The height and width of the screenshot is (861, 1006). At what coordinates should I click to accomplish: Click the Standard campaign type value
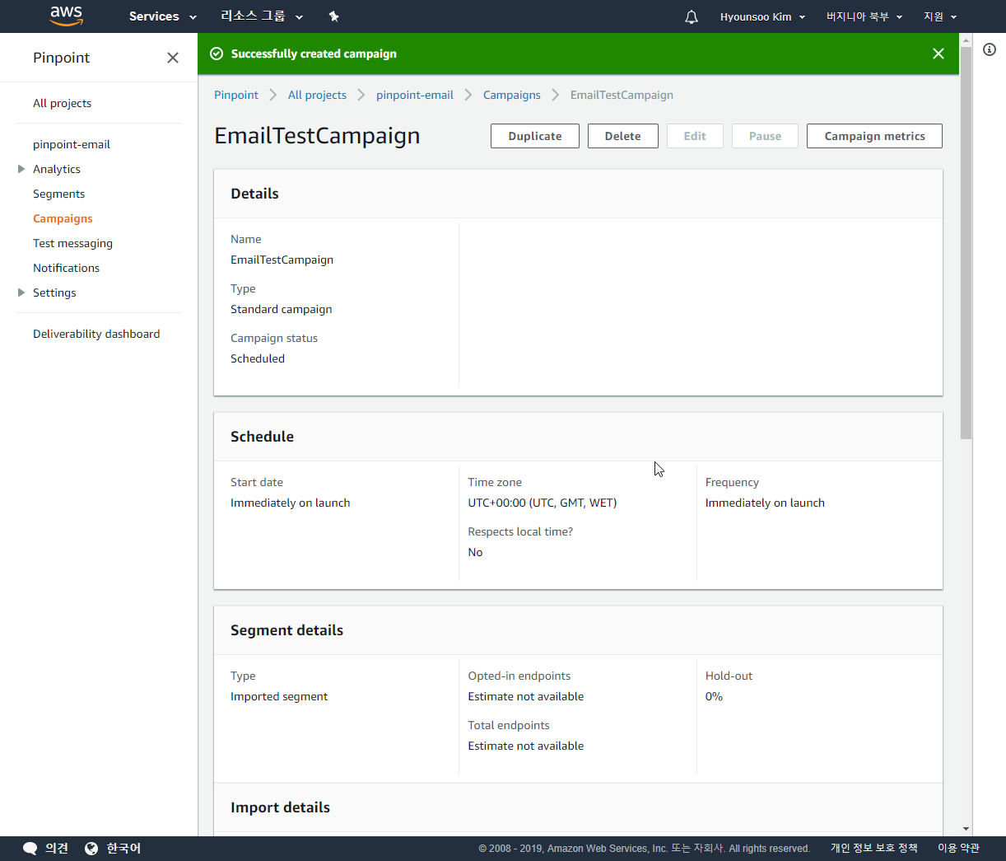(x=282, y=309)
